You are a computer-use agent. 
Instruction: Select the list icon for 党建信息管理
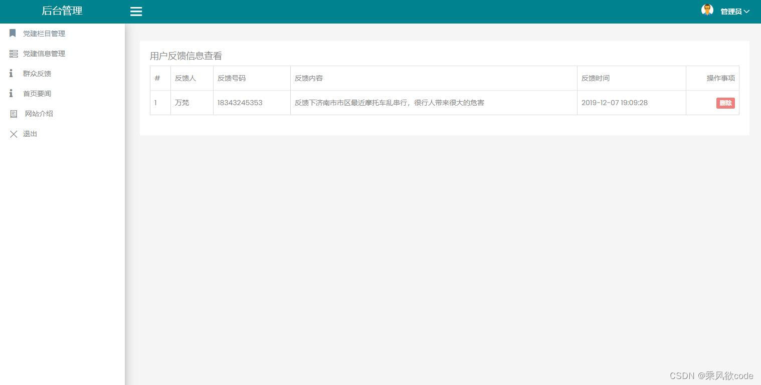click(13, 53)
